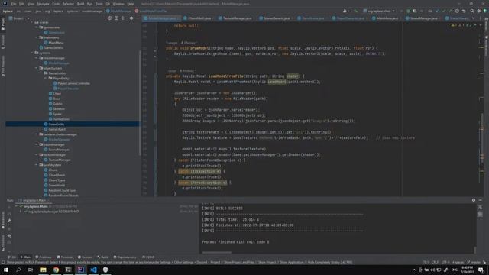Click the ModelManager breadcrumb in navigation bar
The height and width of the screenshot is (275, 489).
tap(119, 11)
